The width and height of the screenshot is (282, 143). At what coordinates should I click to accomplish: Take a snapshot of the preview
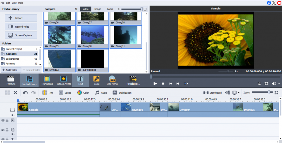(267, 83)
